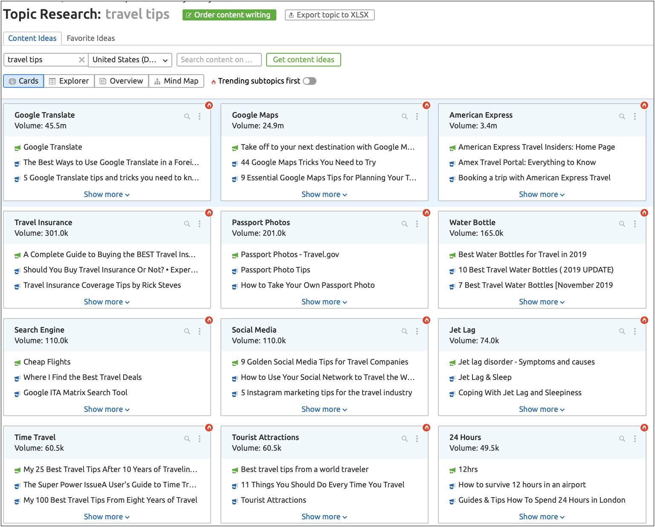Open the three-dot menu on American Express card

coord(635,116)
